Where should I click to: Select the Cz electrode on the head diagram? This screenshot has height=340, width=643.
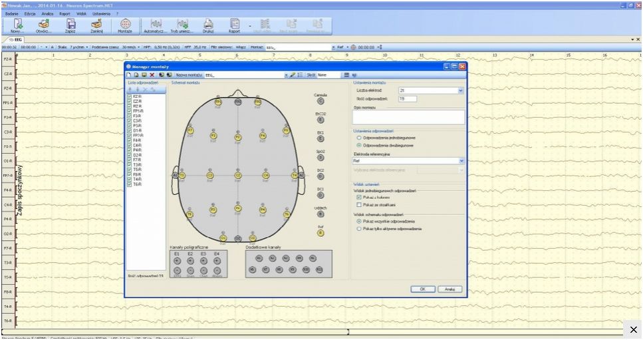[238, 175]
